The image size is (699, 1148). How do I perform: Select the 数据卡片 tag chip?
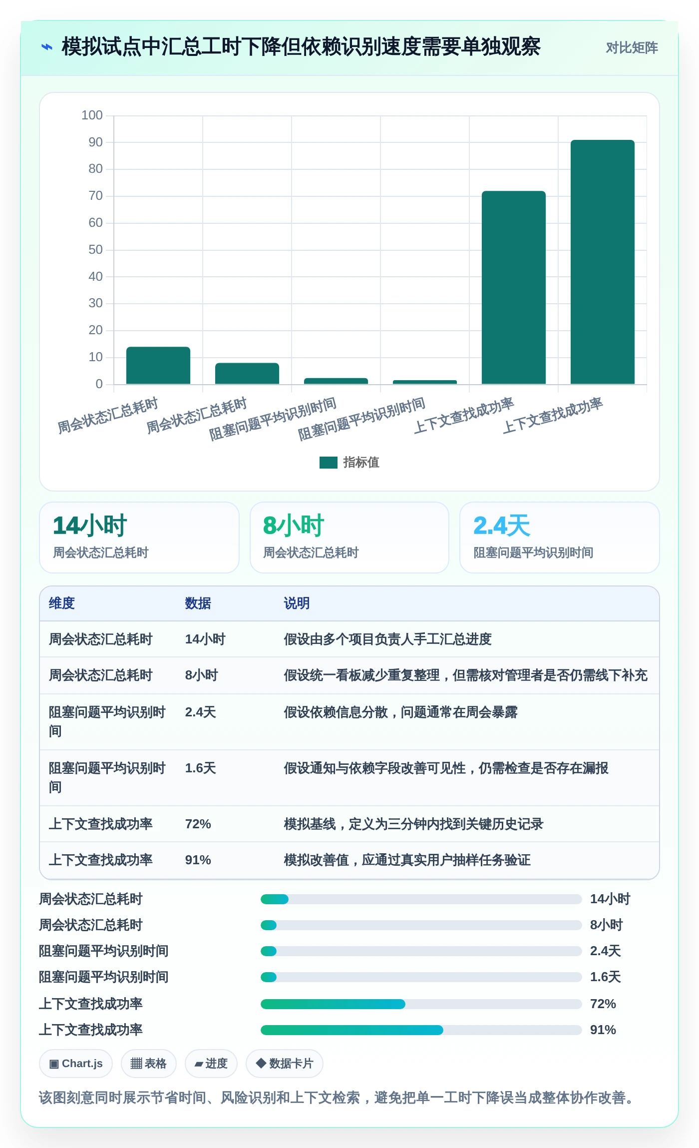pyautogui.click(x=284, y=1064)
